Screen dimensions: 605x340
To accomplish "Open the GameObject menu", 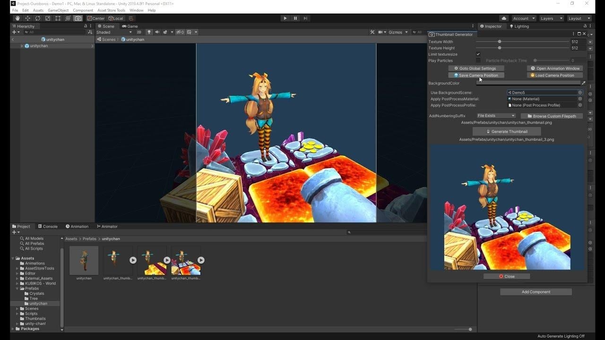I will coord(58,10).
